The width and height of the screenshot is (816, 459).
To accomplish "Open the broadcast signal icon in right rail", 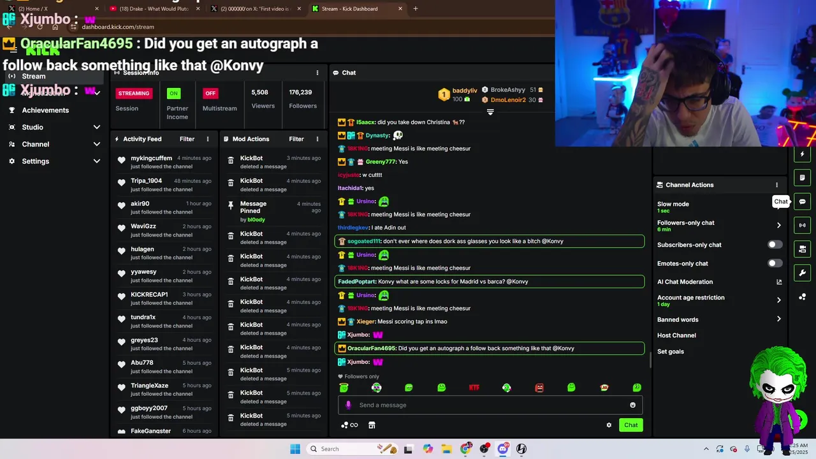I will click(803, 225).
